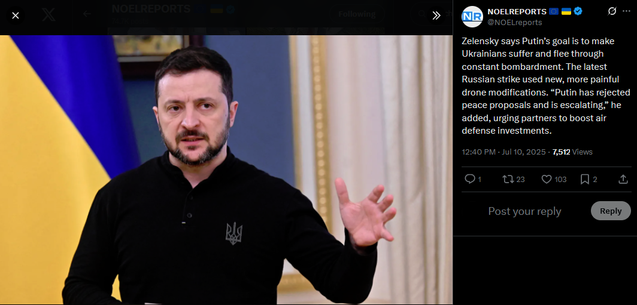Viewport: 637px width, 305px height.
Task: Click the 7,512 Views count
Action: (572, 152)
